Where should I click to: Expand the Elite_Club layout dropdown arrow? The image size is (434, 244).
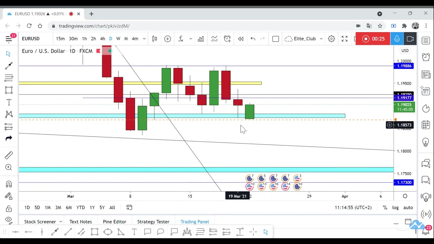[321, 39]
